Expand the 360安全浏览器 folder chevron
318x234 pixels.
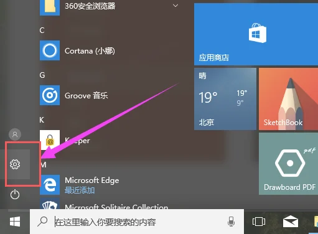175,6
